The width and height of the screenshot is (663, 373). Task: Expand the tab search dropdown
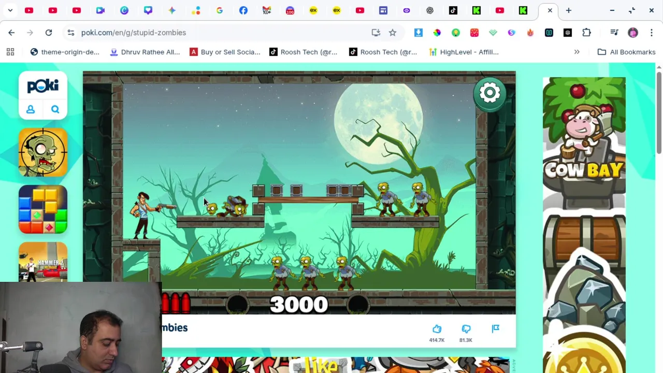pos(10,10)
